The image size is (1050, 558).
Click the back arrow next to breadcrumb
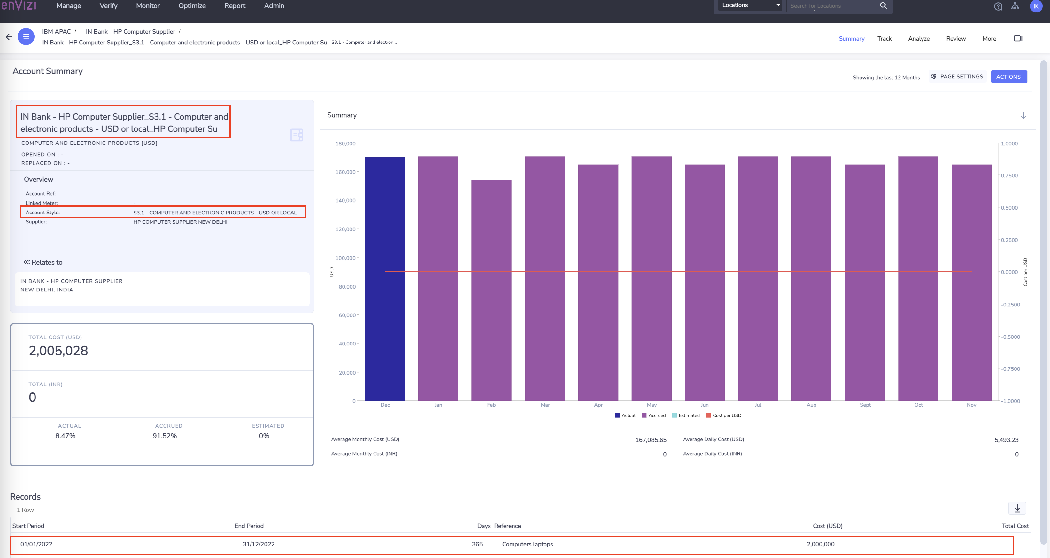(x=9, y=37)
